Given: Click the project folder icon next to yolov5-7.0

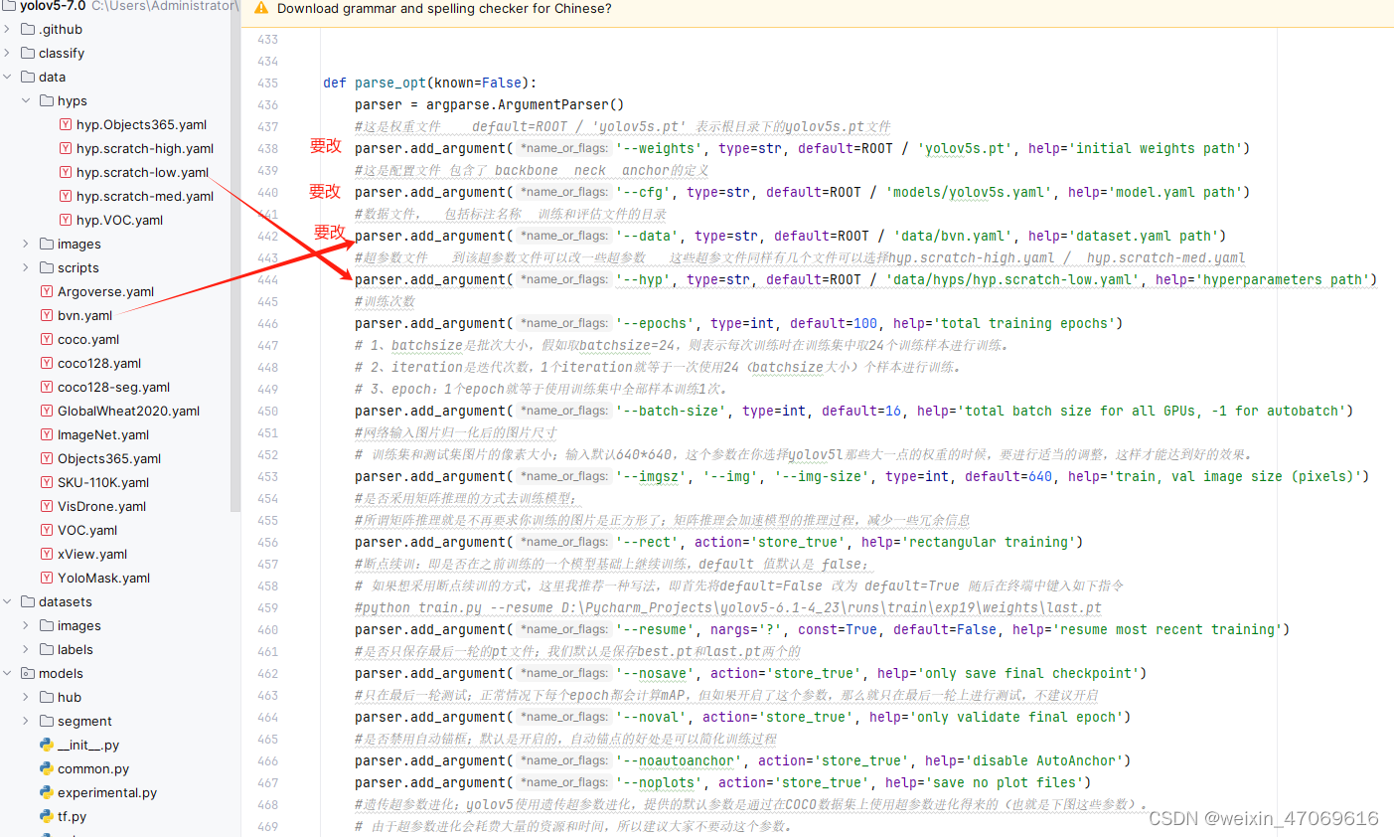Looking at the screenshot, I should (x=10, y=6).
